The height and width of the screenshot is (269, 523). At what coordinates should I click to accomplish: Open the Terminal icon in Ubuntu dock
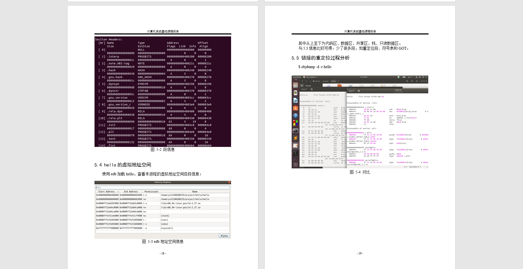[296, 131]
